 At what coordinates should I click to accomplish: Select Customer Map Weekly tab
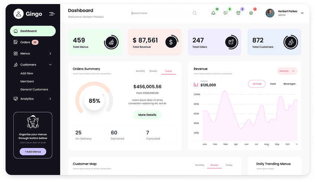[214, 165]
